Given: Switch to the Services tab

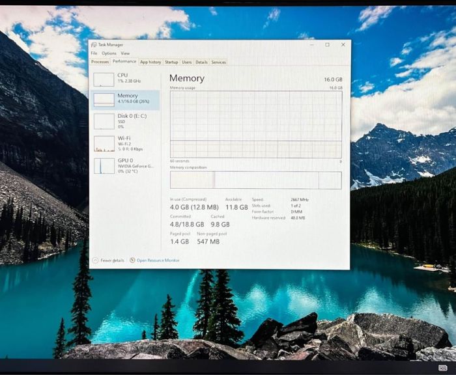Looking at the screenshot, I should click(219, 62).
